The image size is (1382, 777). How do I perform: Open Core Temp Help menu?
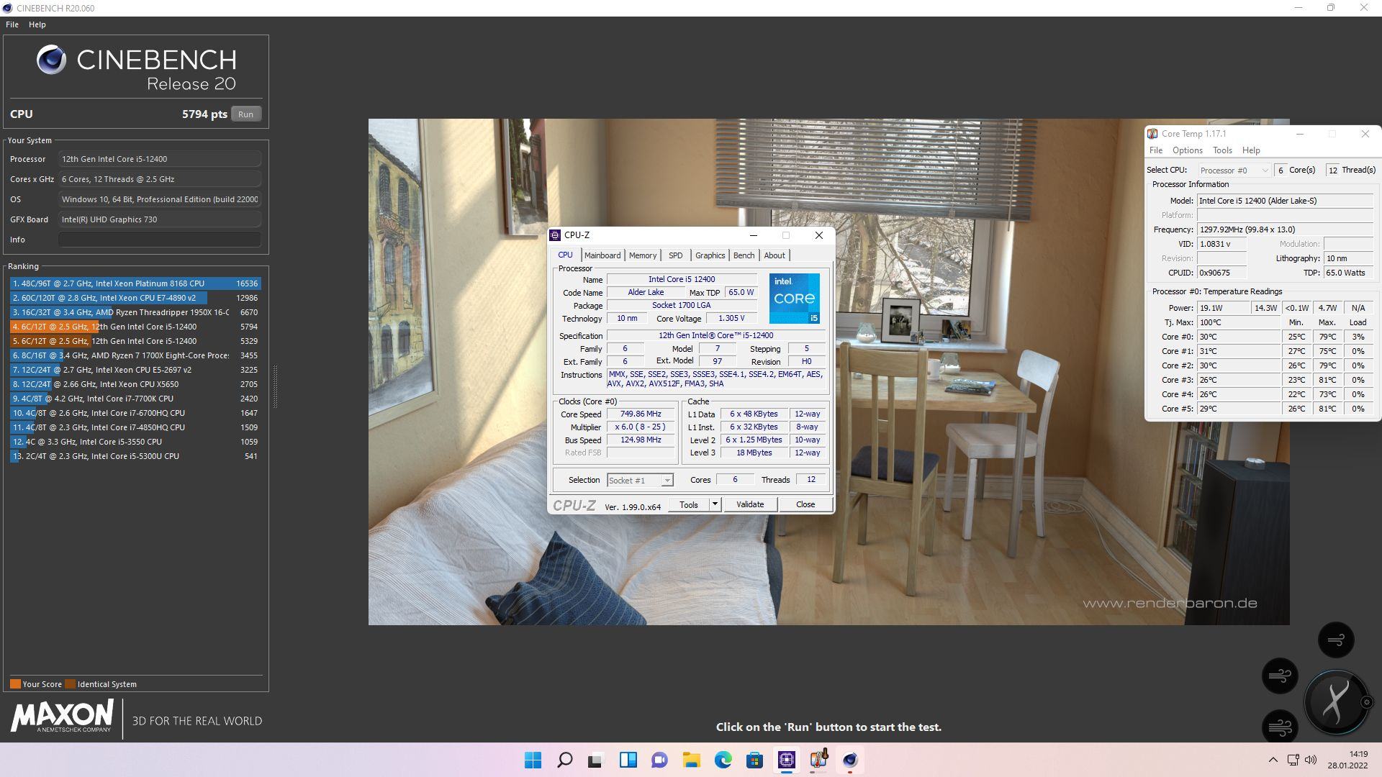1251,150
